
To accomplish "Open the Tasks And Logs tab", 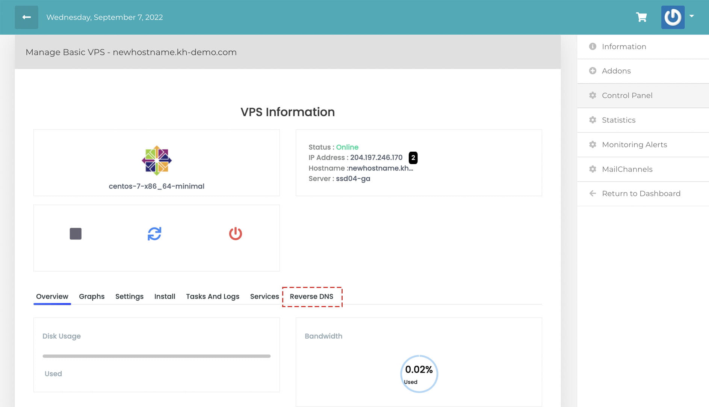I will (x=212, y=296).
